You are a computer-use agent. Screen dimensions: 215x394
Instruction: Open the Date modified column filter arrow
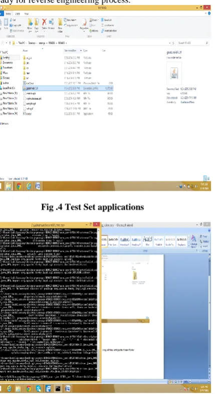click(x=81, y=51)
